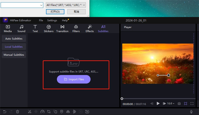Select the Subtitles tab

point(103,29)
